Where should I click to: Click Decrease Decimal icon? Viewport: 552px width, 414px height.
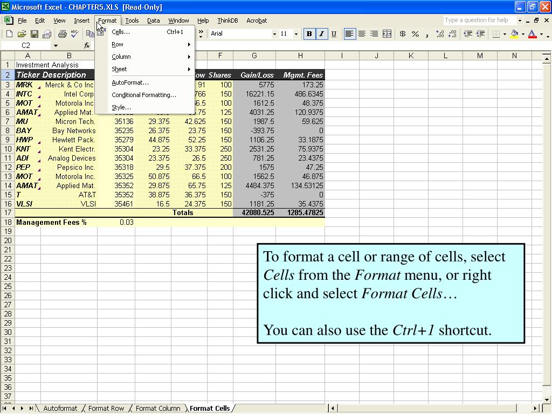click(452, 34)
